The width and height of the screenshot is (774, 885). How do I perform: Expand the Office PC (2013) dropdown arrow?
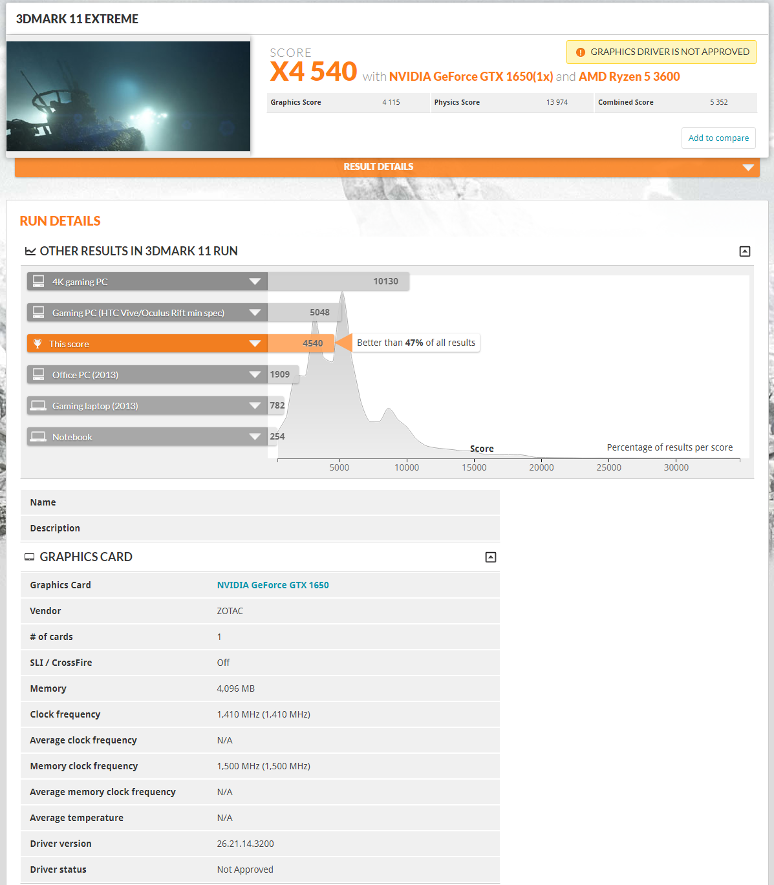255,375
